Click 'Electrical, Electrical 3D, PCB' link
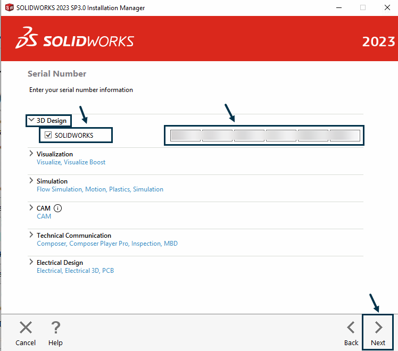 click(75, 271)
